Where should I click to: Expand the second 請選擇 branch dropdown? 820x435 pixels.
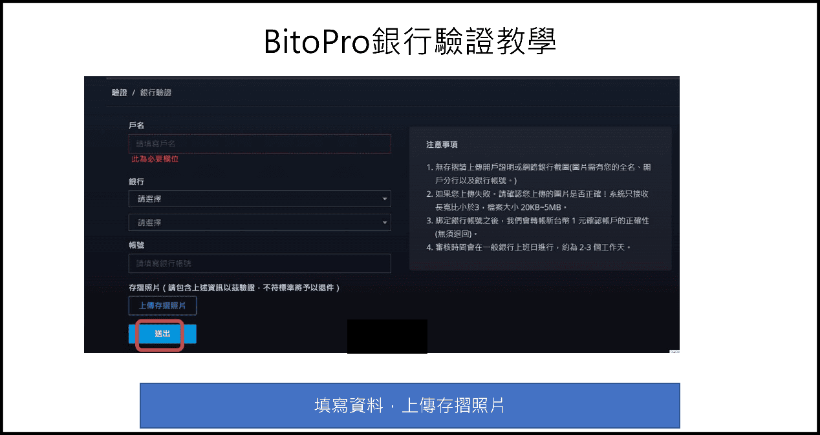click(260, 221)
